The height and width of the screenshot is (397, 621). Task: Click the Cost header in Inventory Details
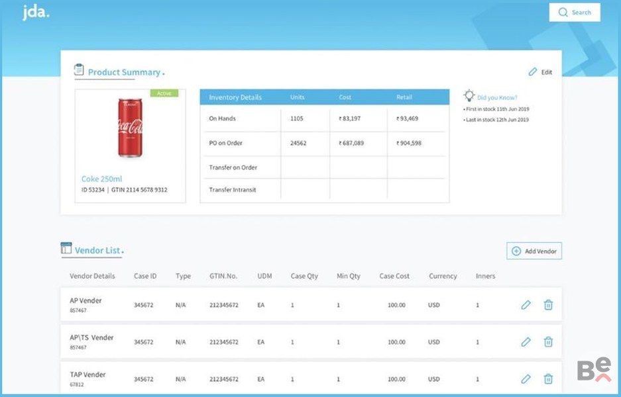[345, 97]
